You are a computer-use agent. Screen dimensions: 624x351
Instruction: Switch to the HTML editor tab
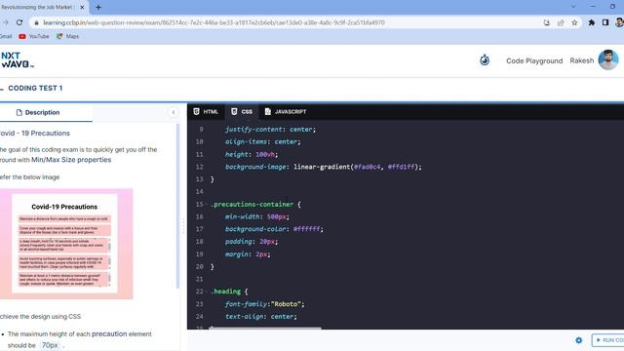coord(206,112)
